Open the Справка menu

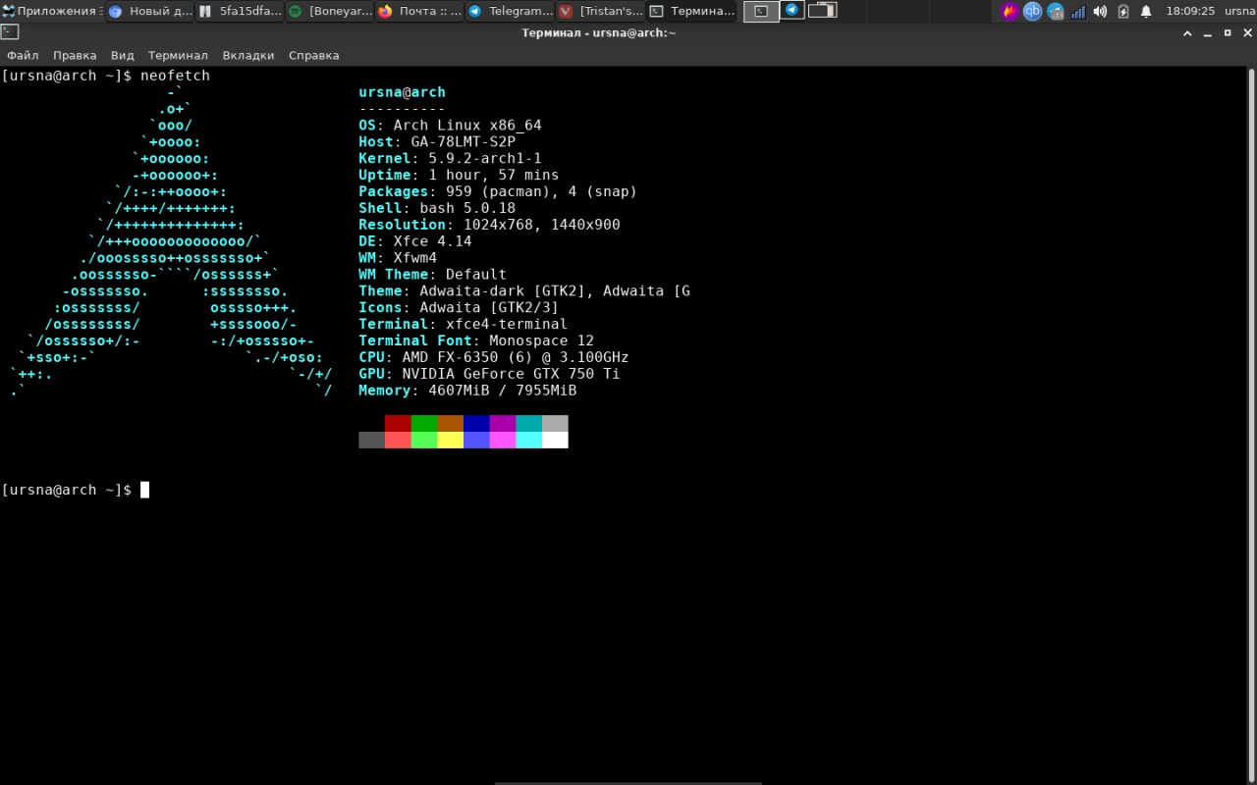314,55
